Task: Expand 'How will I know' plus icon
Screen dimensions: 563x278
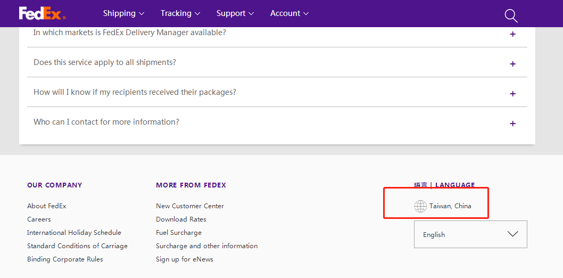Action: [x=513, y=94]
